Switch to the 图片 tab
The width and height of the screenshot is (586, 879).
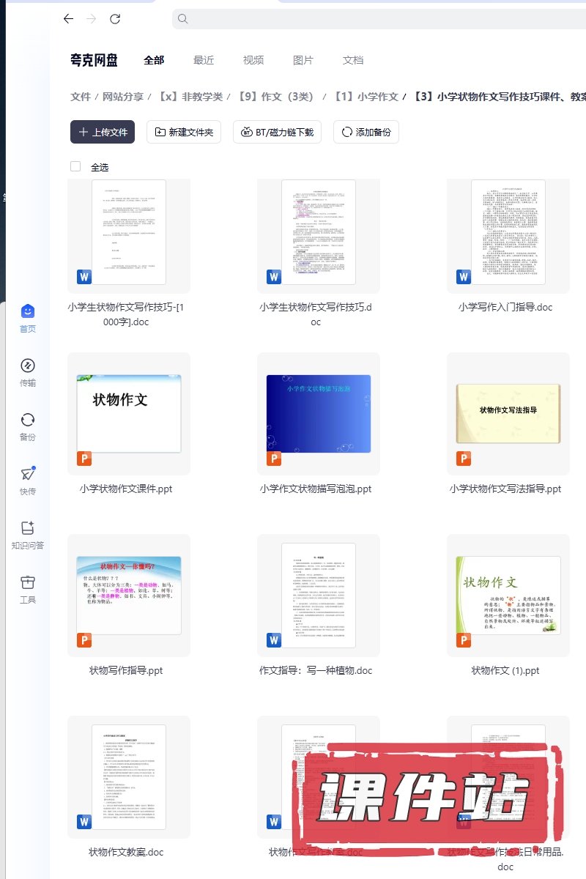(x=303, y=60)
